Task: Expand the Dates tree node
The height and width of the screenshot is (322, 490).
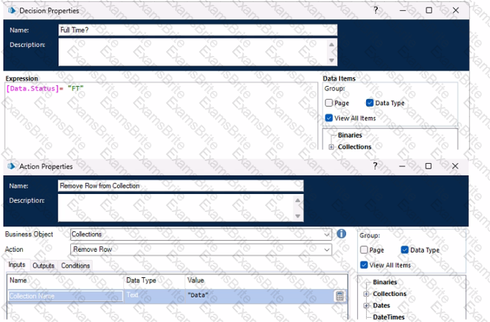Action: point(366,305)
